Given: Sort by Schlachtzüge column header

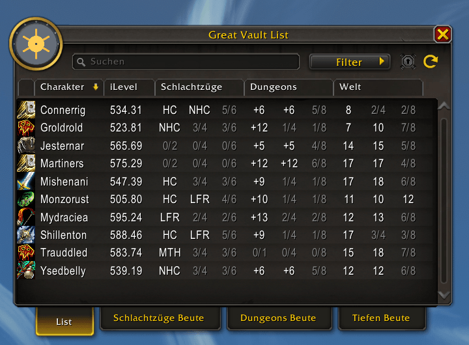Looking at the screenshot, I should pos(199,87).
